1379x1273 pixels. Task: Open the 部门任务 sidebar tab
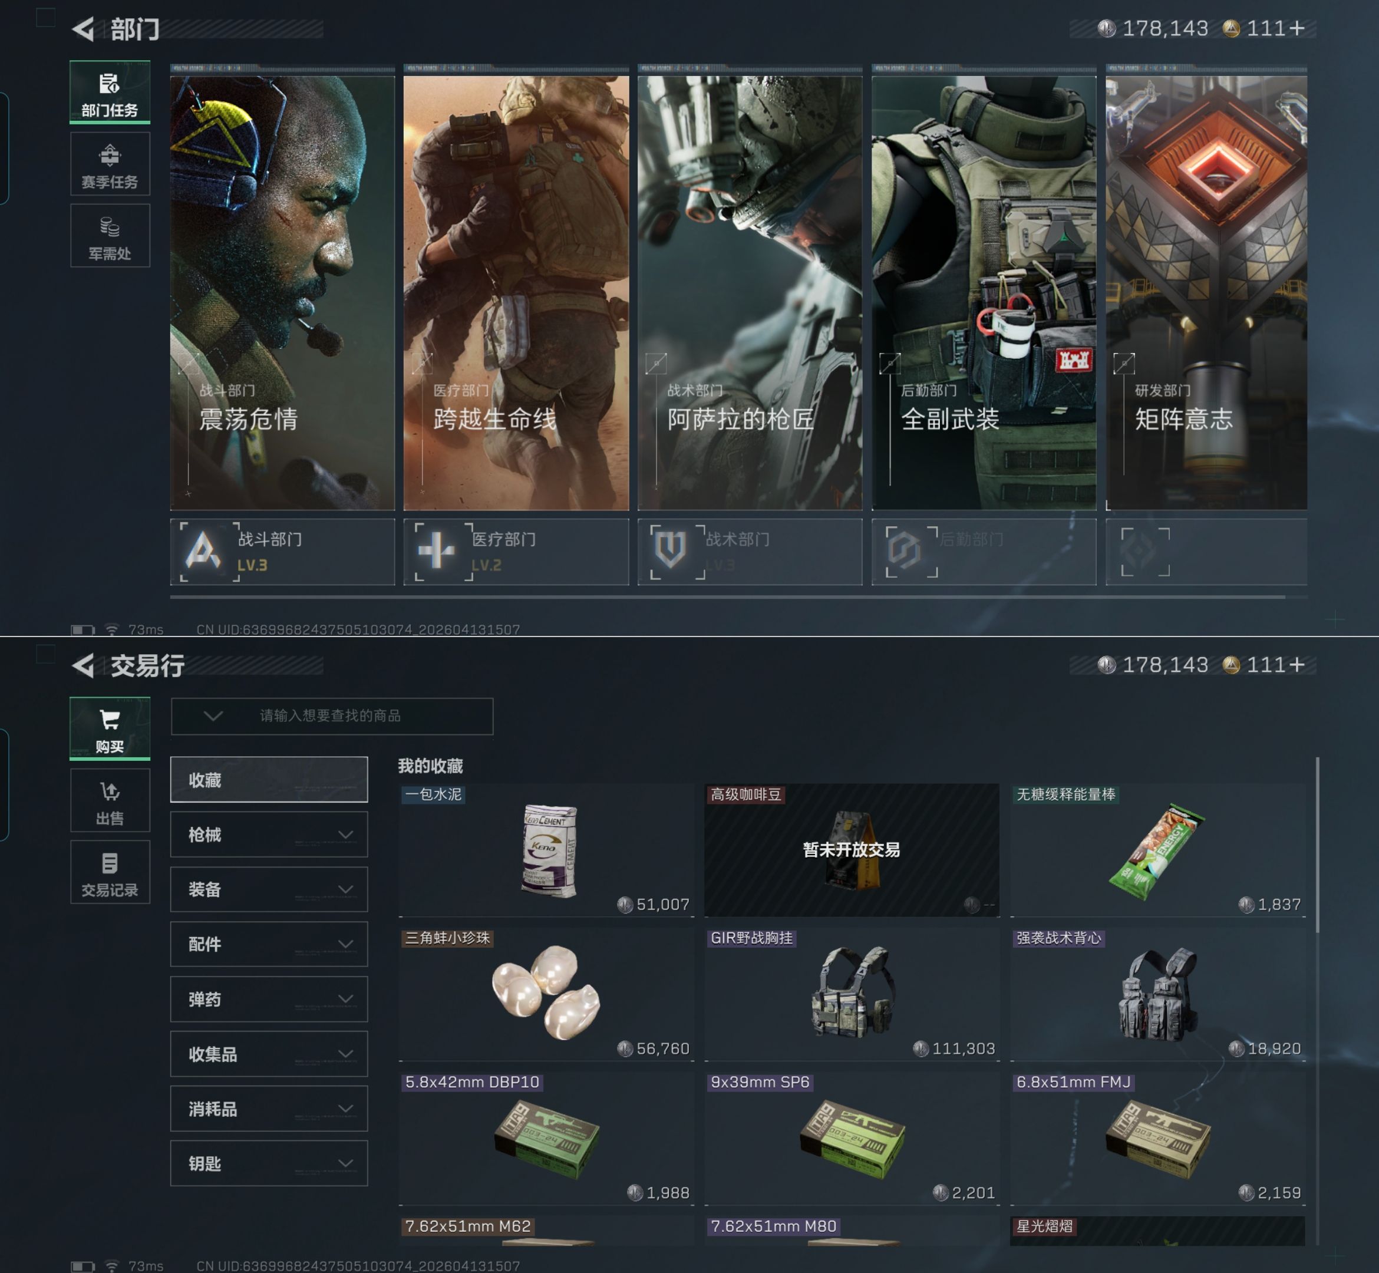(110, 93)
